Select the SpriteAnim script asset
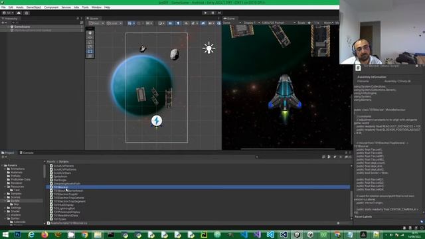 (60, 177)
